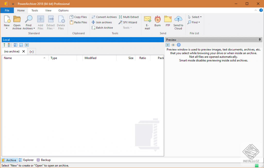Expand Find Archives dropdown arrow
Image resolution: width=264 pixels, height=168 pixels.
[x=34, y=28]
